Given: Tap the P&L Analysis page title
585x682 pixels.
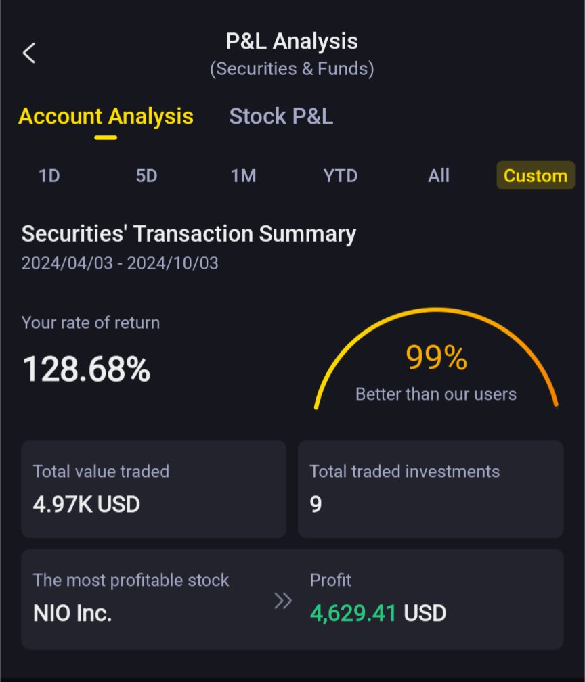Looking at the screenshot, I should pos(292,42).
